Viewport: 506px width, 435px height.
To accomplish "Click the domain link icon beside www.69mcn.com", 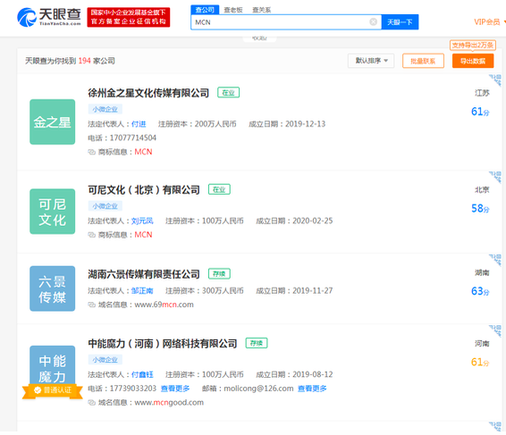I will pyautogui.click(x=92, y=305).
